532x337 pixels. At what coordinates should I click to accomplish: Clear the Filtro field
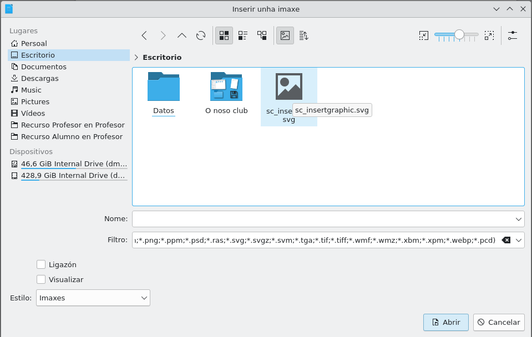click(x=506, y=240)
